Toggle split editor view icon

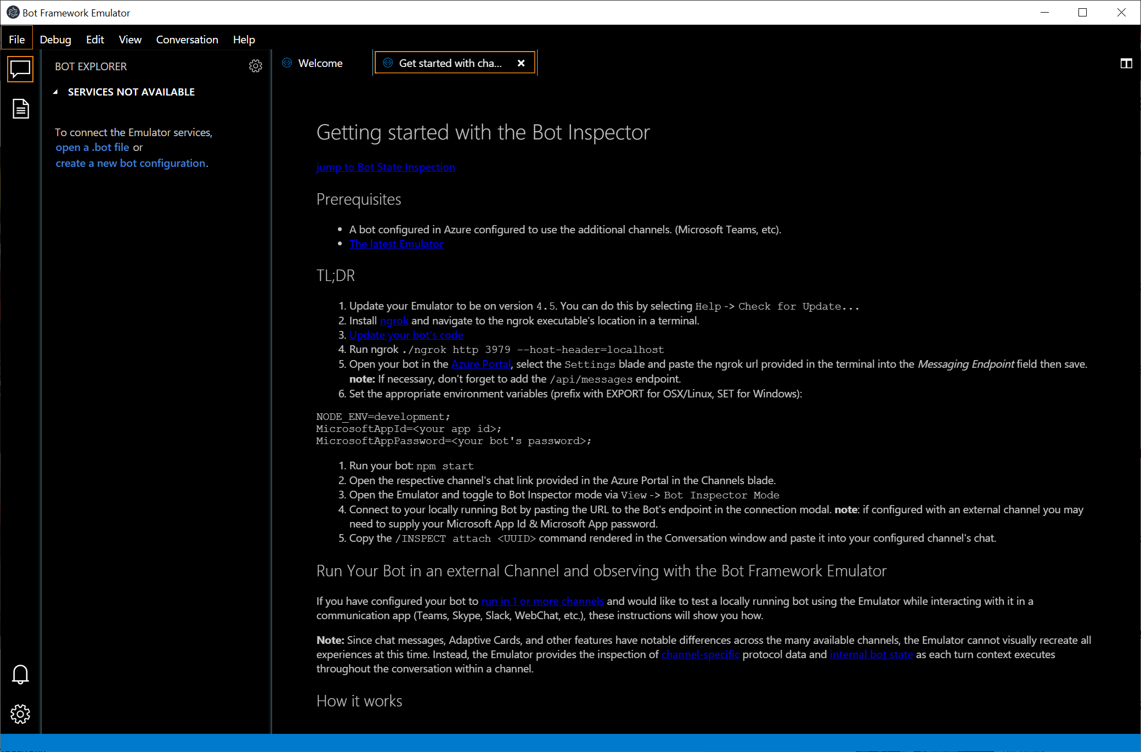pos(1126,64)
